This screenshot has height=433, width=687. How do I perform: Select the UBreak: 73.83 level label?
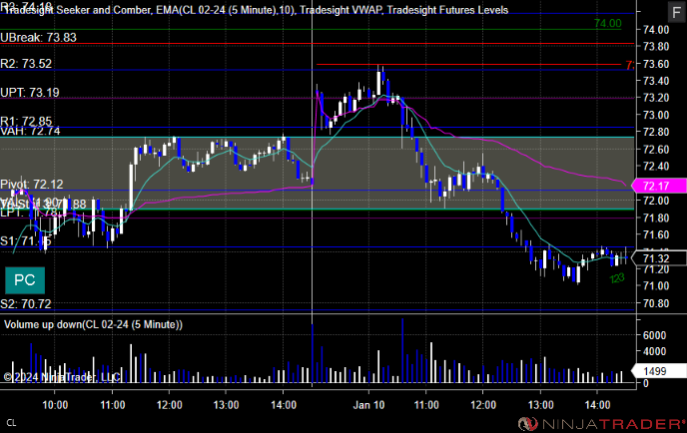(38, 38)
